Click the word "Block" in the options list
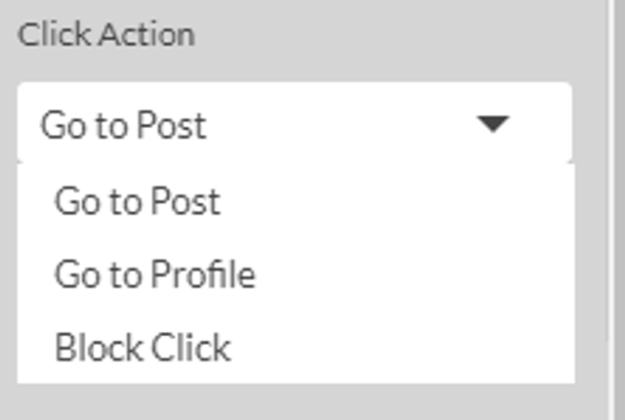Image resolution: width=625 pixels, height=420 pixels. point(99,347)
